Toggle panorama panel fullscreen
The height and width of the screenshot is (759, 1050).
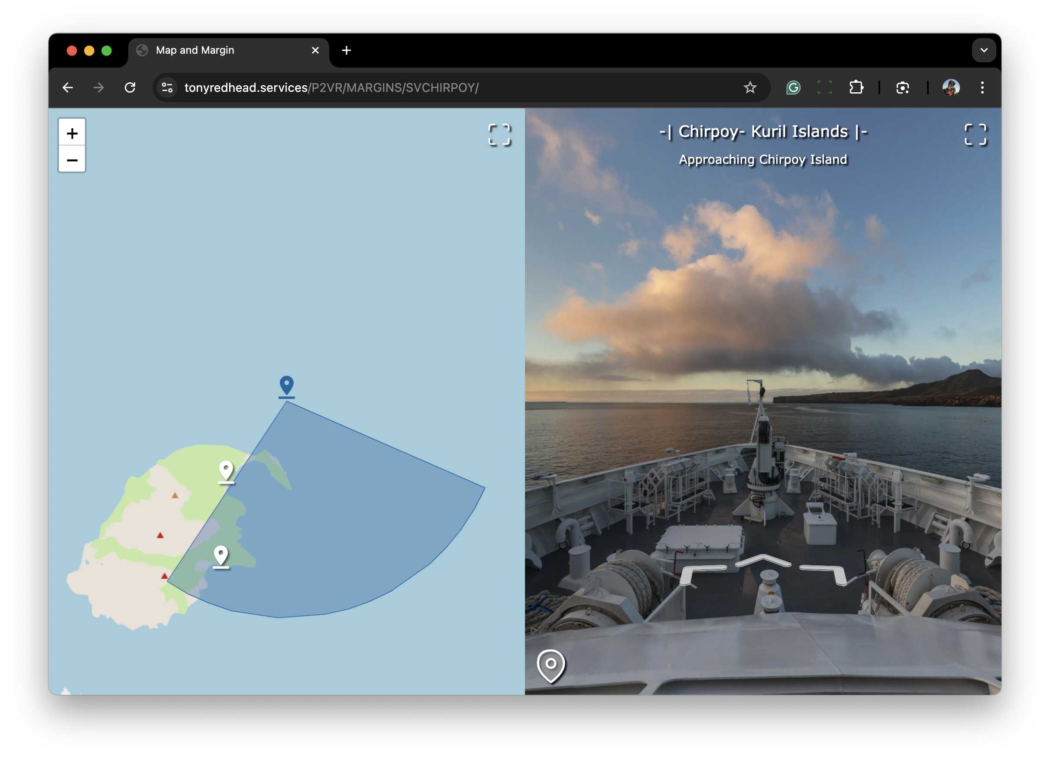(975, 135)
